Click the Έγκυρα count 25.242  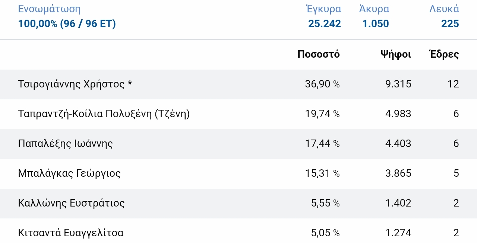pyautogui.click(x=325, y=24)
